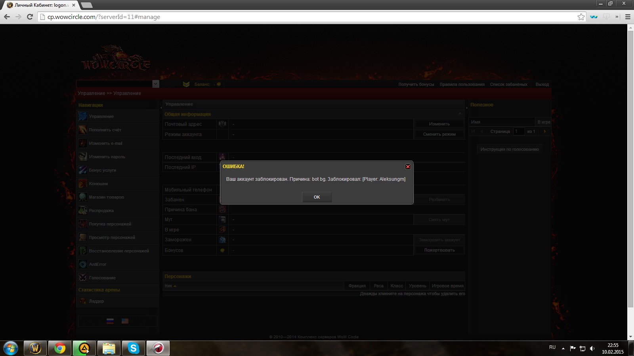Select the Личный Кабинет browser tab
The height and width of the screenshot is (356, 634).
[41, 5]
